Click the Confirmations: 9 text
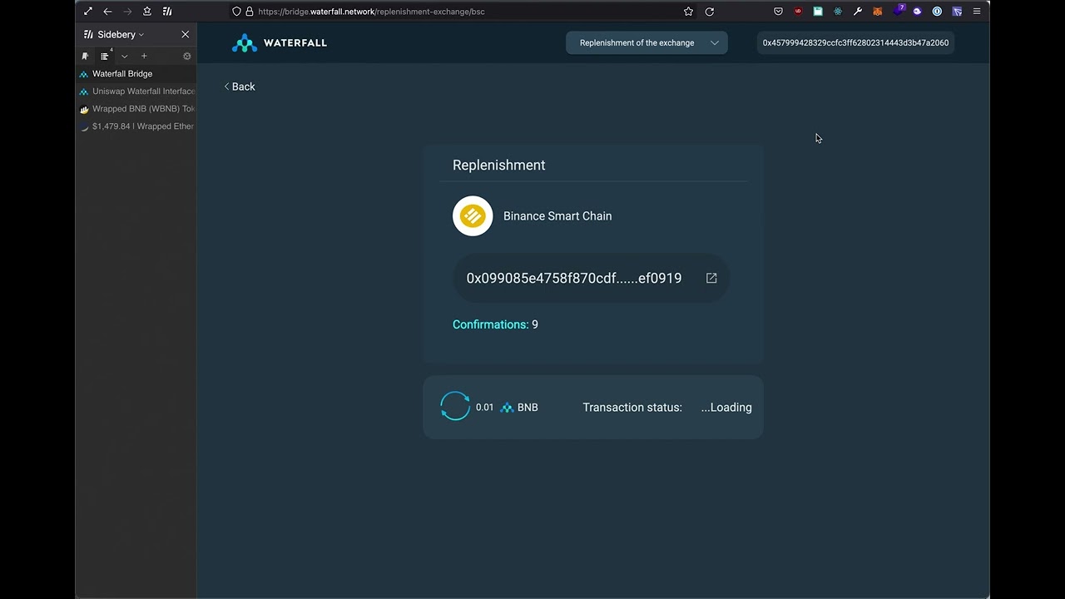 (495, 324)
